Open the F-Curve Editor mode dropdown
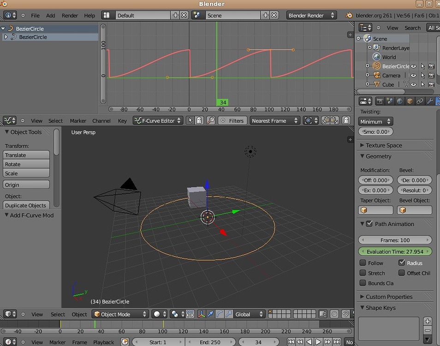The height and width of the screenshot is (346, 440). (x=158, y=121)
